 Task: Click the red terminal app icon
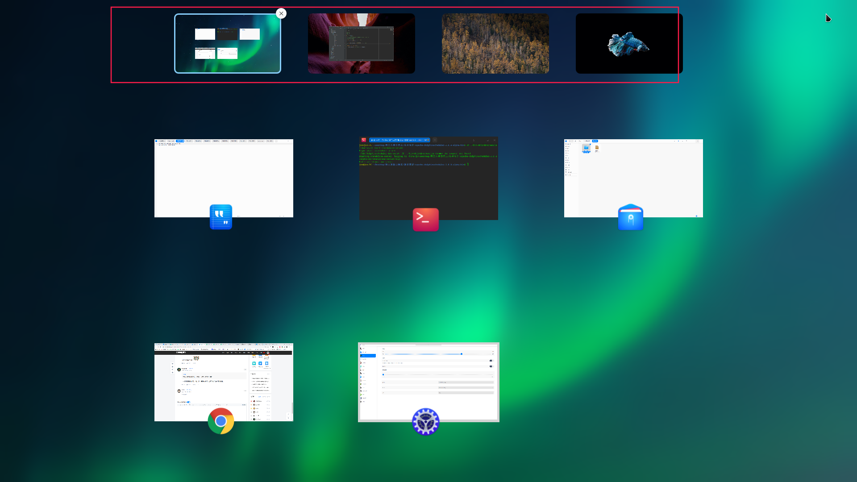425,220
